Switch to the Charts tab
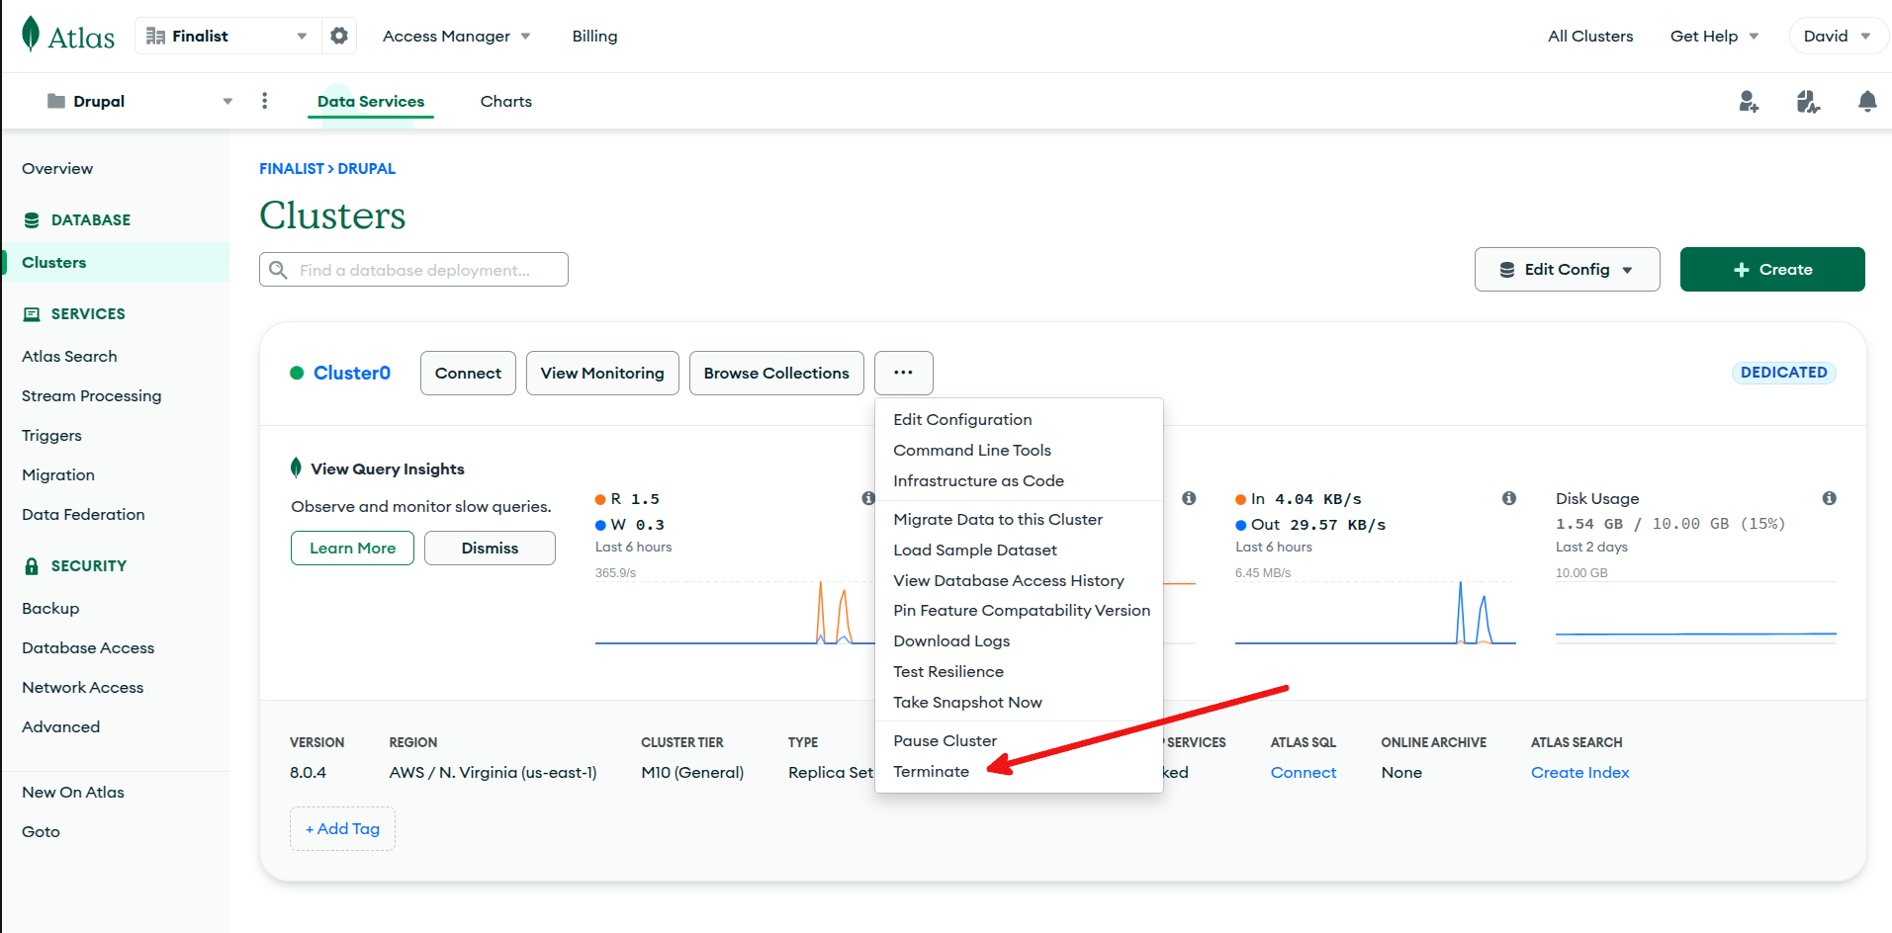The height and width of the screenshot is (933, 1892). [x=506, y=101]
